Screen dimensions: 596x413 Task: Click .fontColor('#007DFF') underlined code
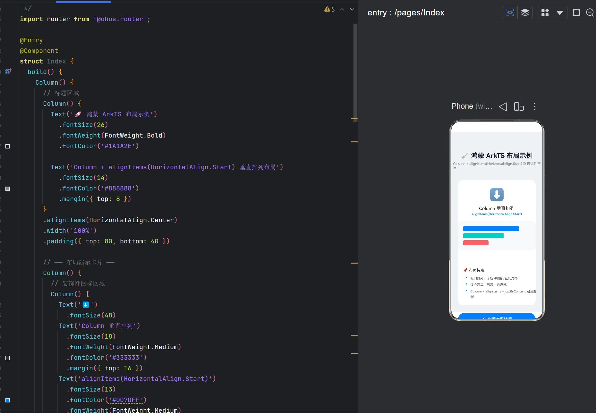[x=106, y=400]
